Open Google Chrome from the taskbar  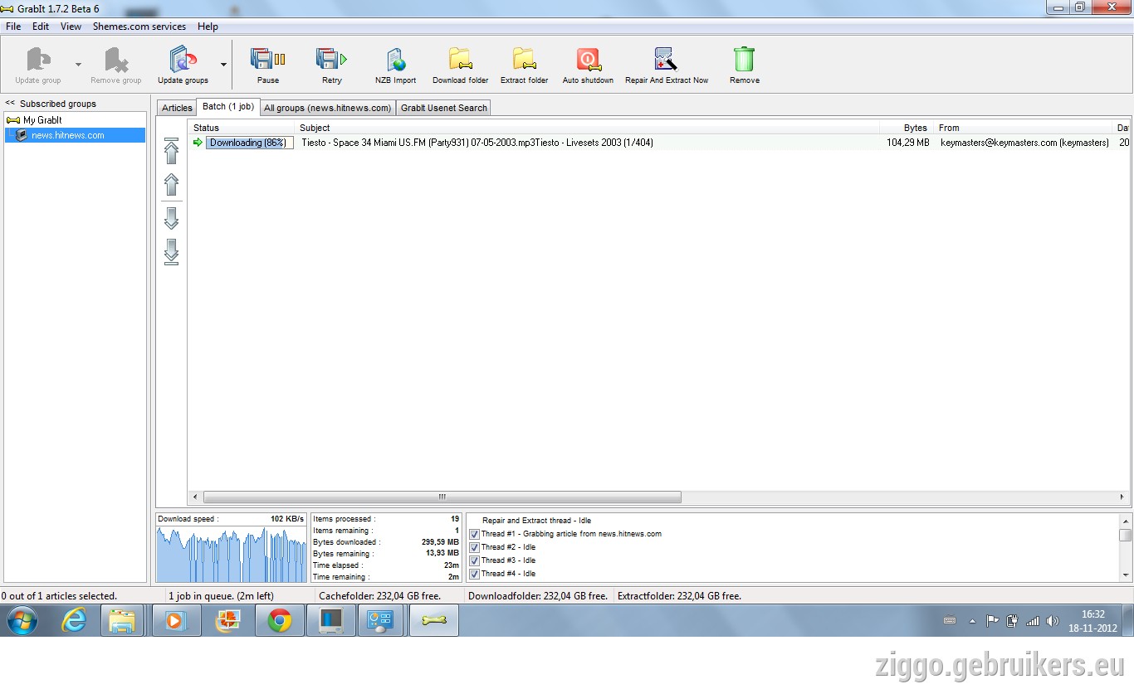pyautogui.click(x=280, y=620)
